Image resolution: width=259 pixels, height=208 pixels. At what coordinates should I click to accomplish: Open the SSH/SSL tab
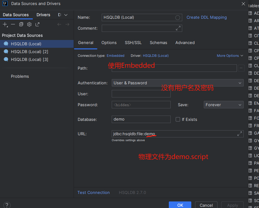(133, 43)
